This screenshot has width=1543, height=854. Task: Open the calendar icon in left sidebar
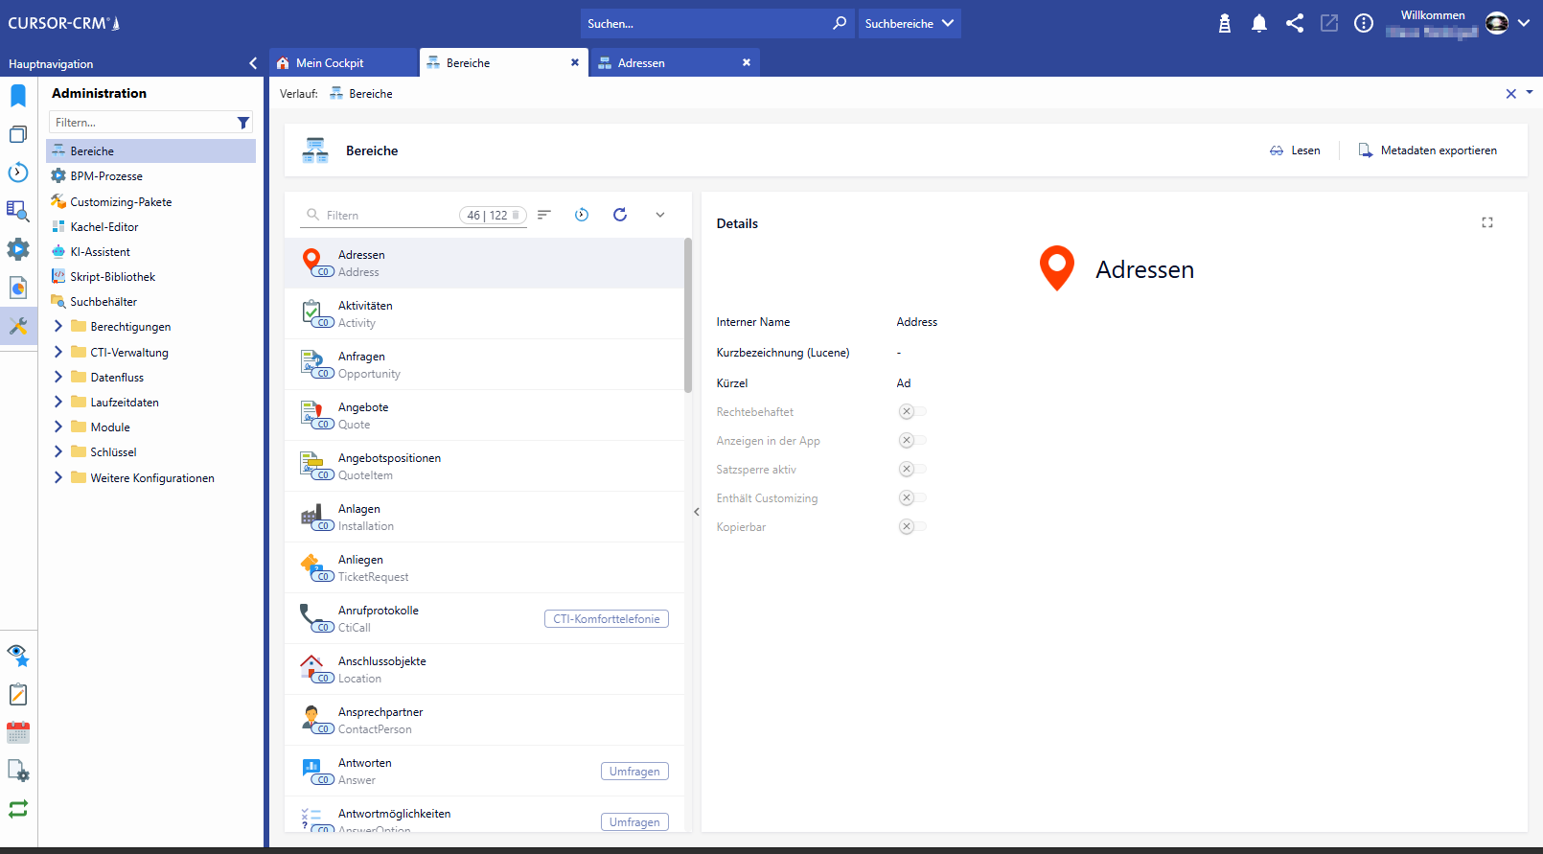[x=18, y=733]
